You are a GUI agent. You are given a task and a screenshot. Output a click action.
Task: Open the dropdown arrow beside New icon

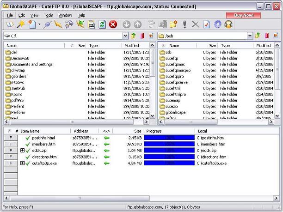coord(39,24)
